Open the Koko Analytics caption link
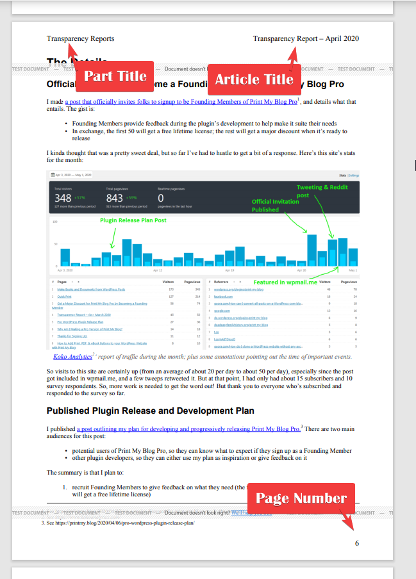The width and height of the screenshot is (416, 579). coord(73,357)
